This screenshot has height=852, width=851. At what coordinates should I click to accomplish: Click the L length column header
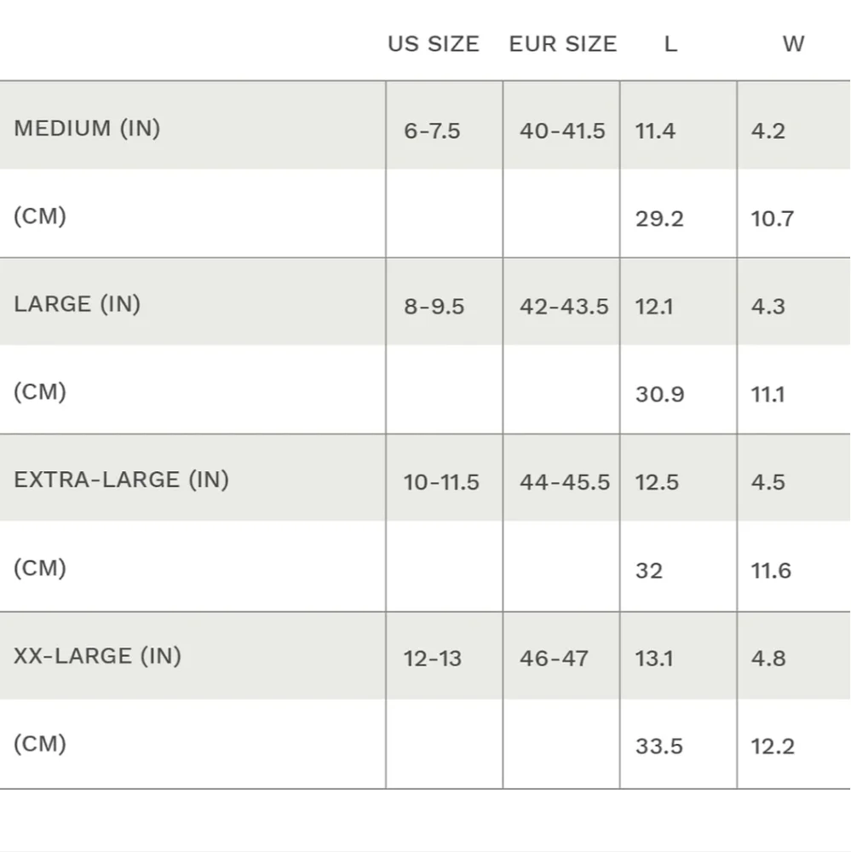pos(670,44)
